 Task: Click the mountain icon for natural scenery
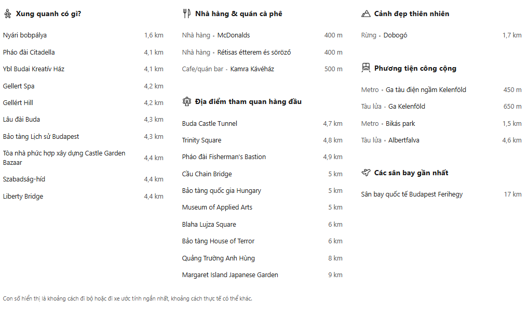click(x=365, y=14)
